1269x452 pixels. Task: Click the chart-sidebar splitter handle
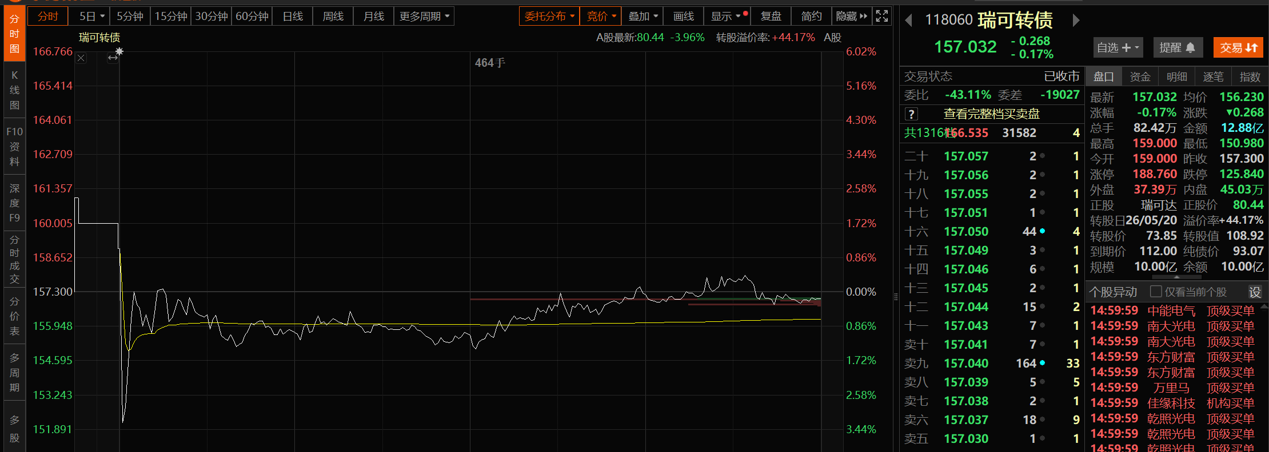(x=896, y=297)
